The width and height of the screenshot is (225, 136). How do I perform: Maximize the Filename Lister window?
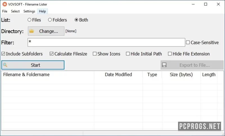206,4
